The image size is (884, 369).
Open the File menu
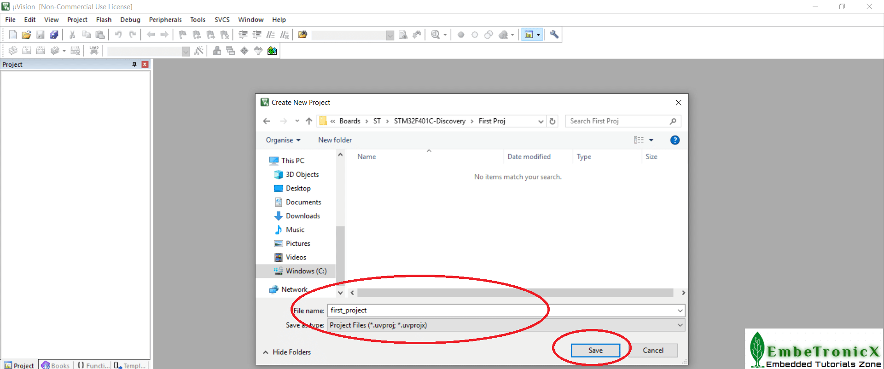click(x=10, y=20)
